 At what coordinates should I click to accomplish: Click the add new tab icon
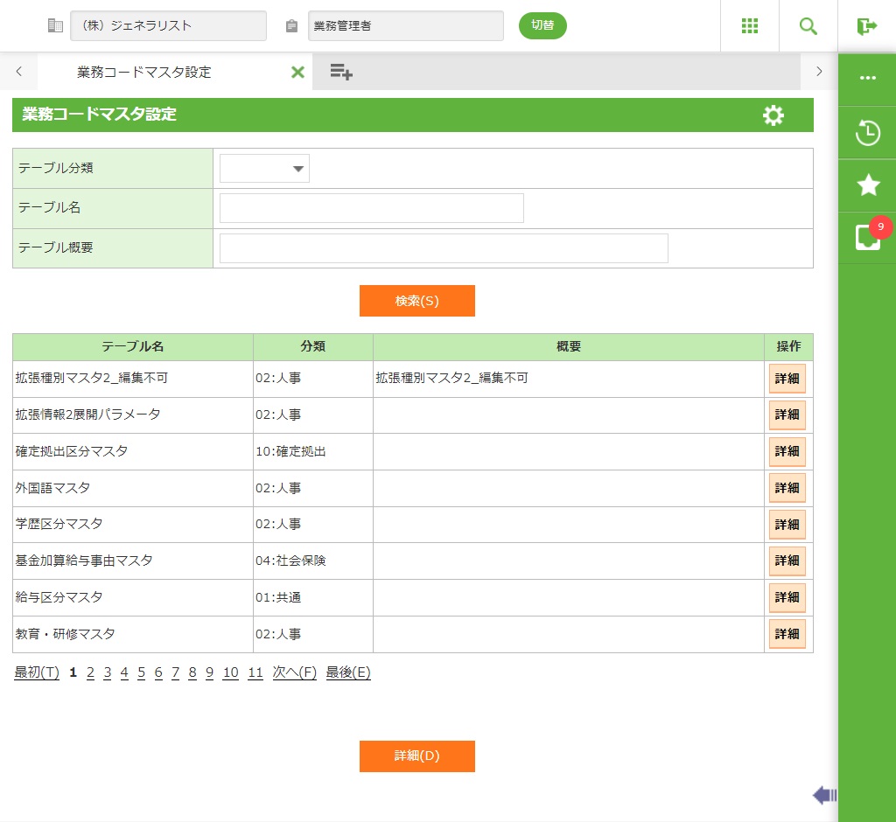tap(341, 73)
